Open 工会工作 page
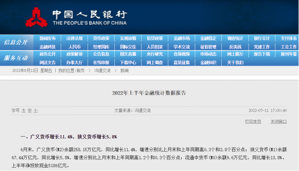Image resolution: width=299 pixels, height=171 pixels. 289,47
